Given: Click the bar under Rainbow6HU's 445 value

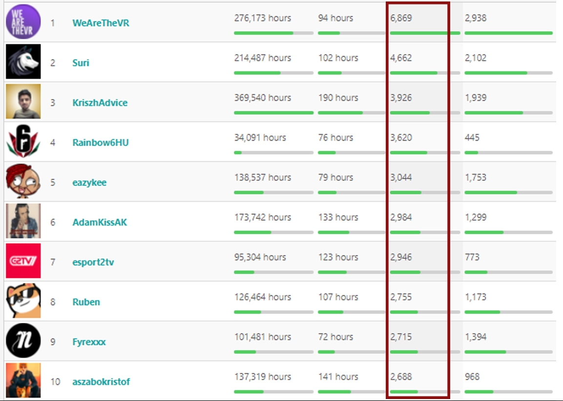Looking at the screenshot, I should click(508, 153).
